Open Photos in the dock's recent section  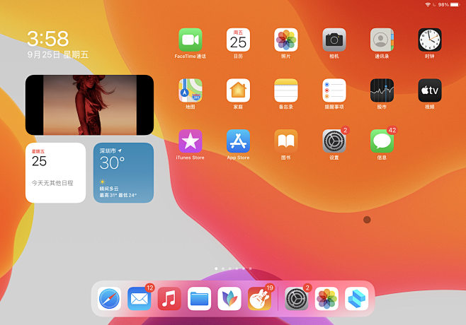326,299
